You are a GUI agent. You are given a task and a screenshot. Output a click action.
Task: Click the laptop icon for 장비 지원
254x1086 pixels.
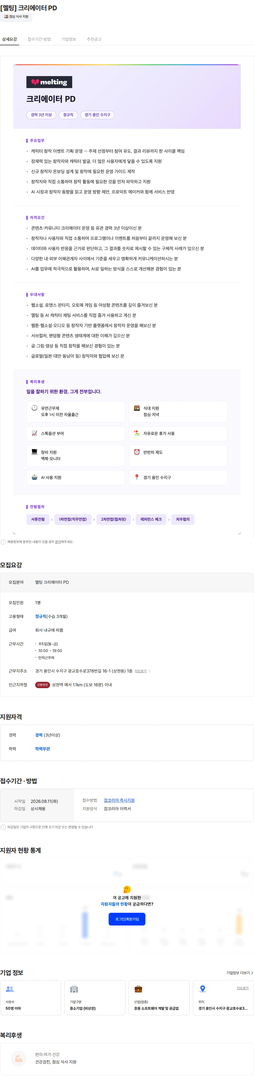(x=35, y=452)
